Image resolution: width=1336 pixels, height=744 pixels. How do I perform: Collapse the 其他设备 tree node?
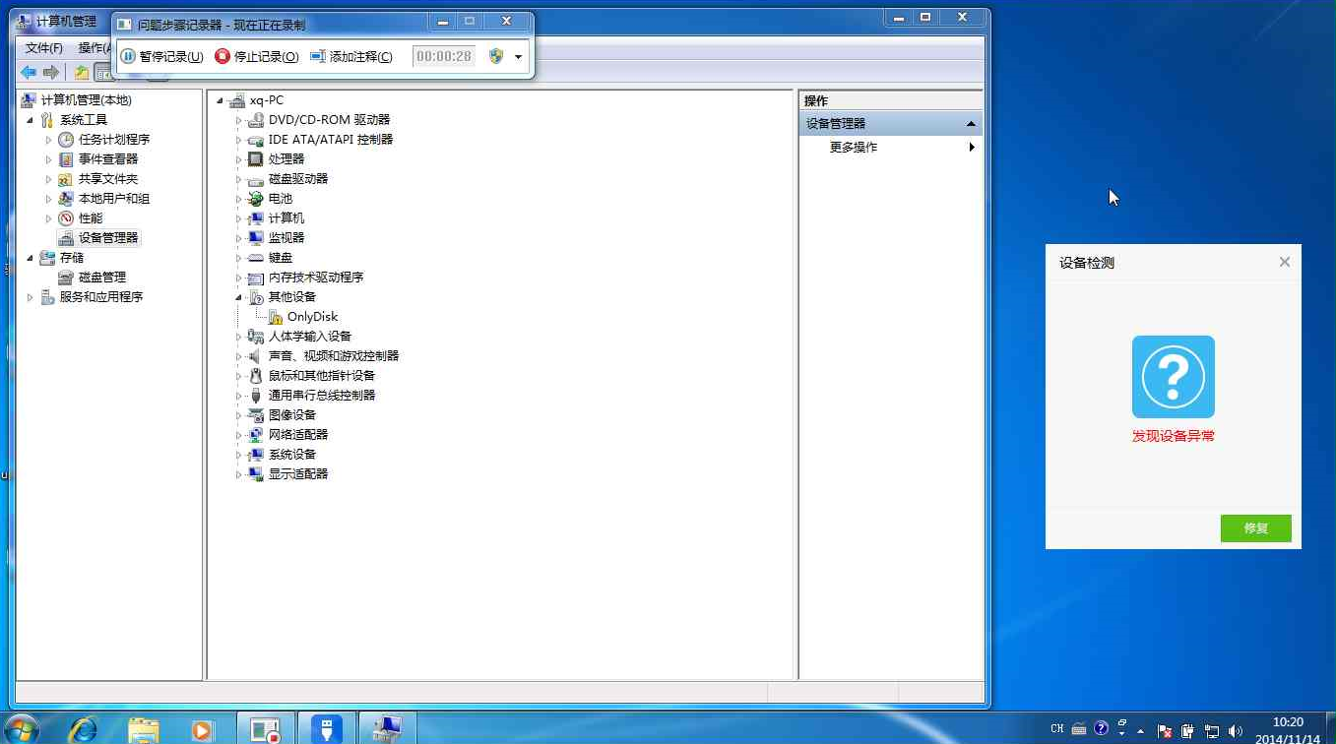coord(236,296)
